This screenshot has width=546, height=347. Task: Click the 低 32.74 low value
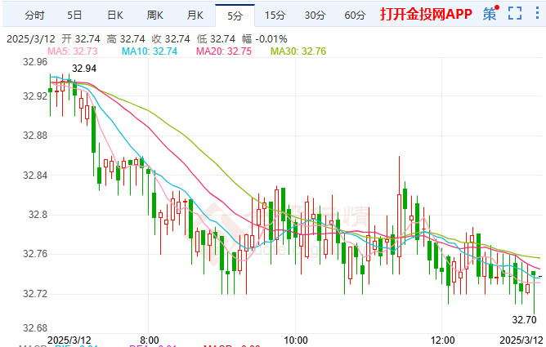pos(216,39)
